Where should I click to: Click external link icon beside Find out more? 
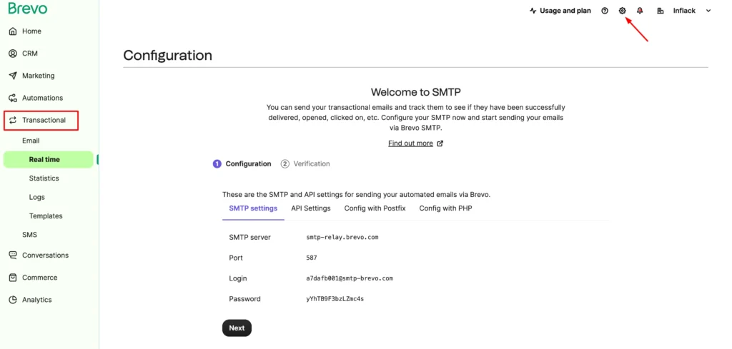point(440,143)
